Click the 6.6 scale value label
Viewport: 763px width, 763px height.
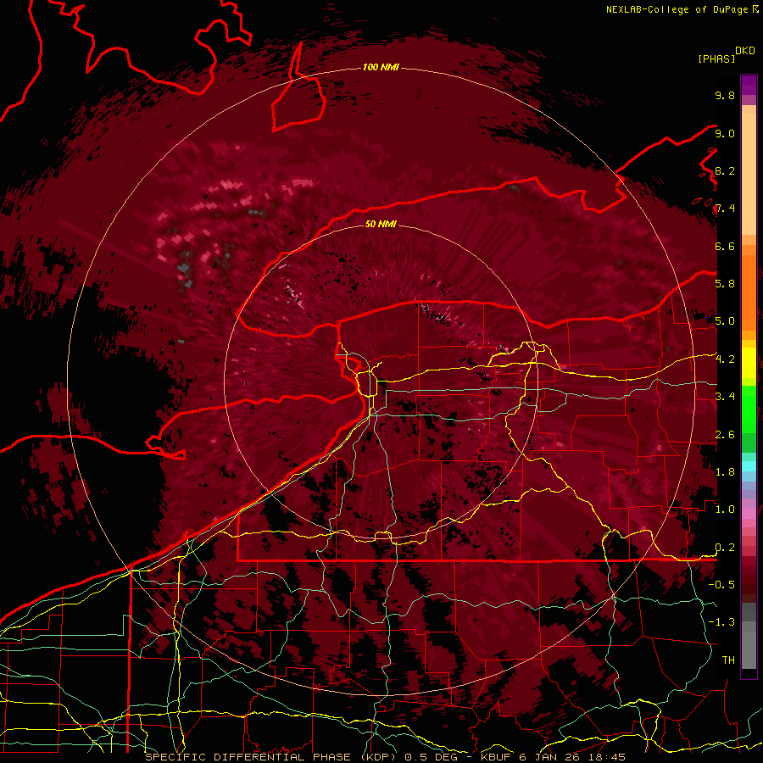(x=725, y=246)
